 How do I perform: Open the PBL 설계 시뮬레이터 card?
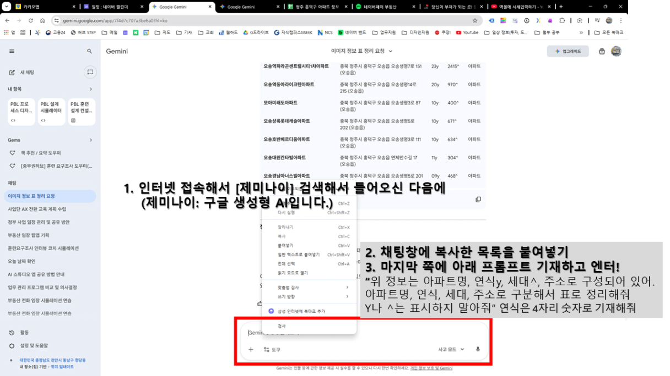click(51, 112)
